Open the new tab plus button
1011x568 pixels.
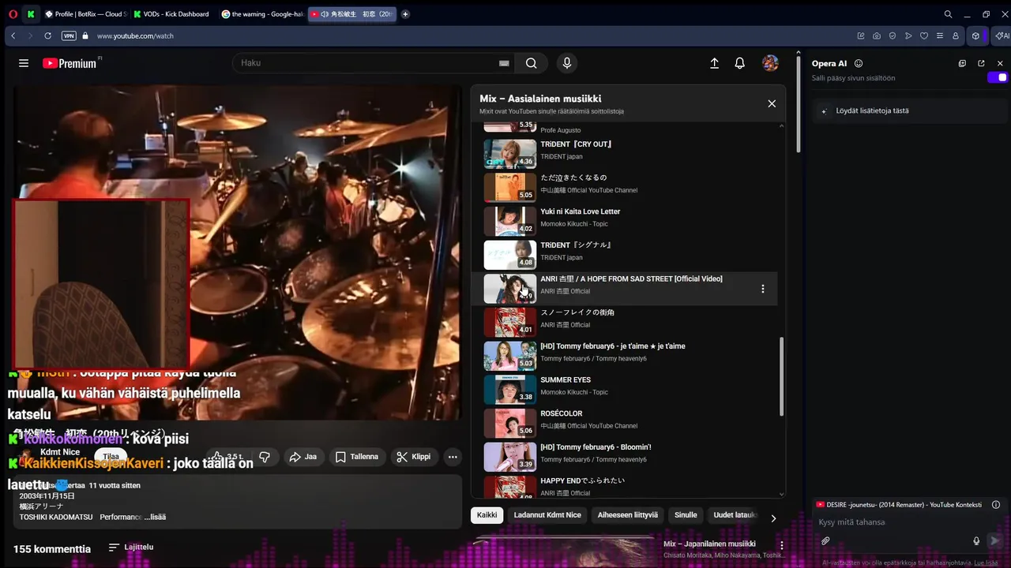(x=405, y=14)
